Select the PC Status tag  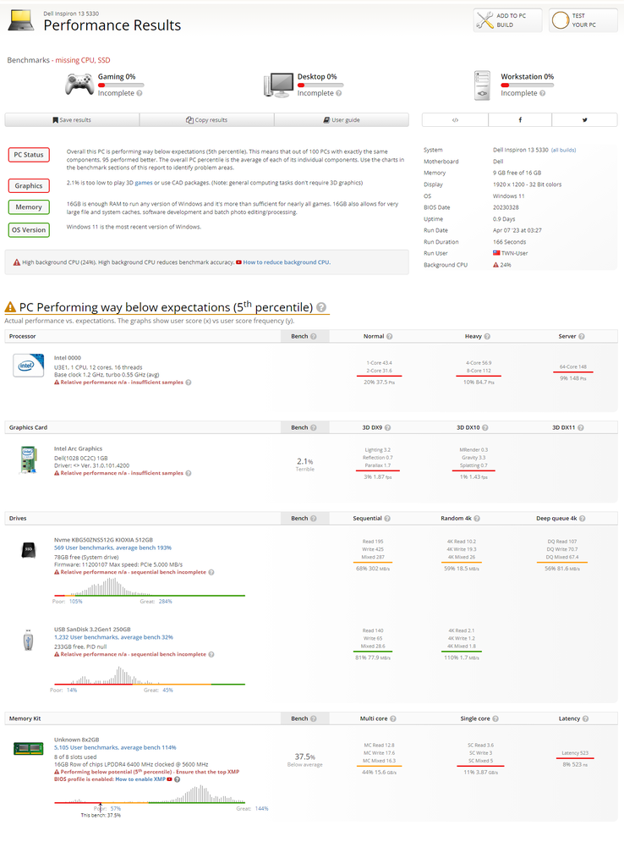click(x=29, y=155)
